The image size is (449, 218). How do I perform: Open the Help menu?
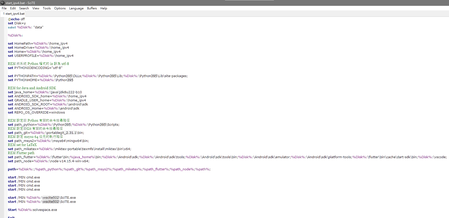click(104, 8)
